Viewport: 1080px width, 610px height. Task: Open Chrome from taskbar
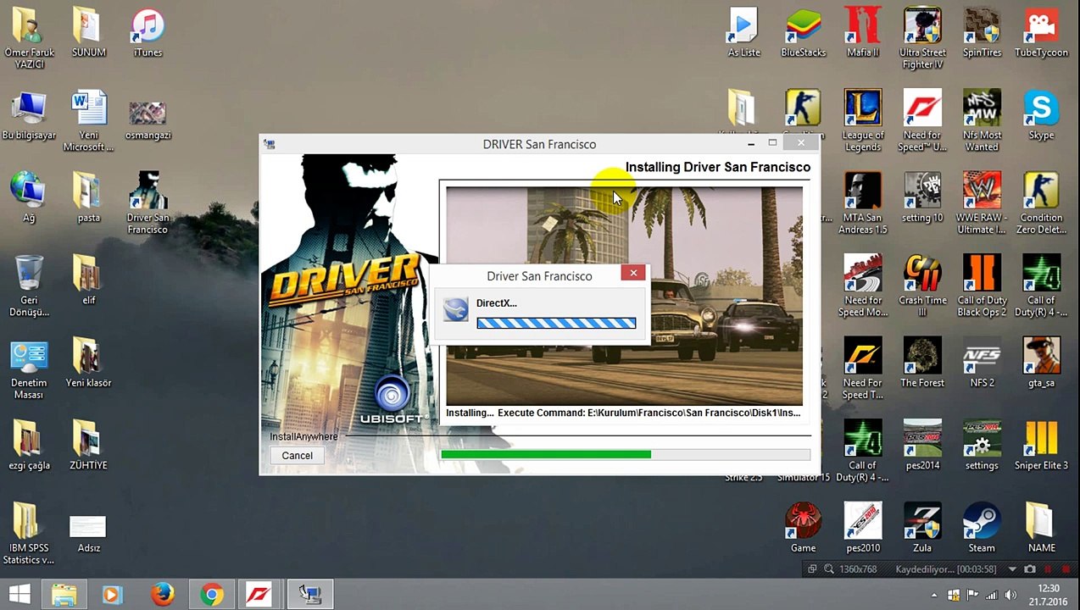click(x=212, y=595)
